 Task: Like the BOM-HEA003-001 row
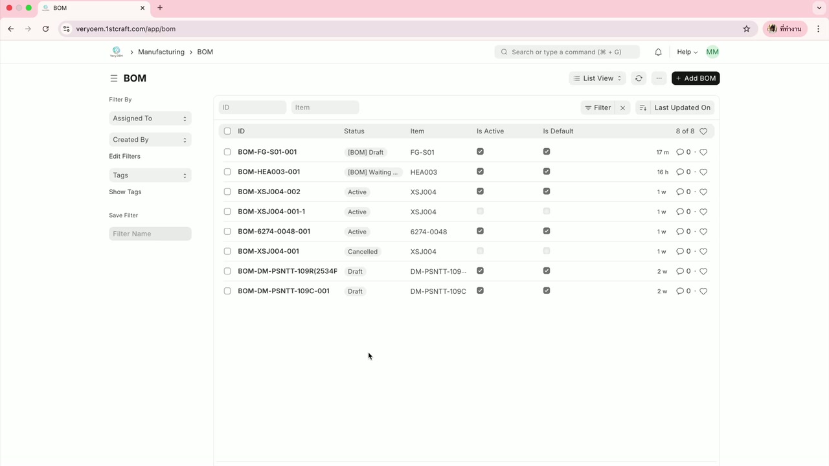click(x=703, y=172)
